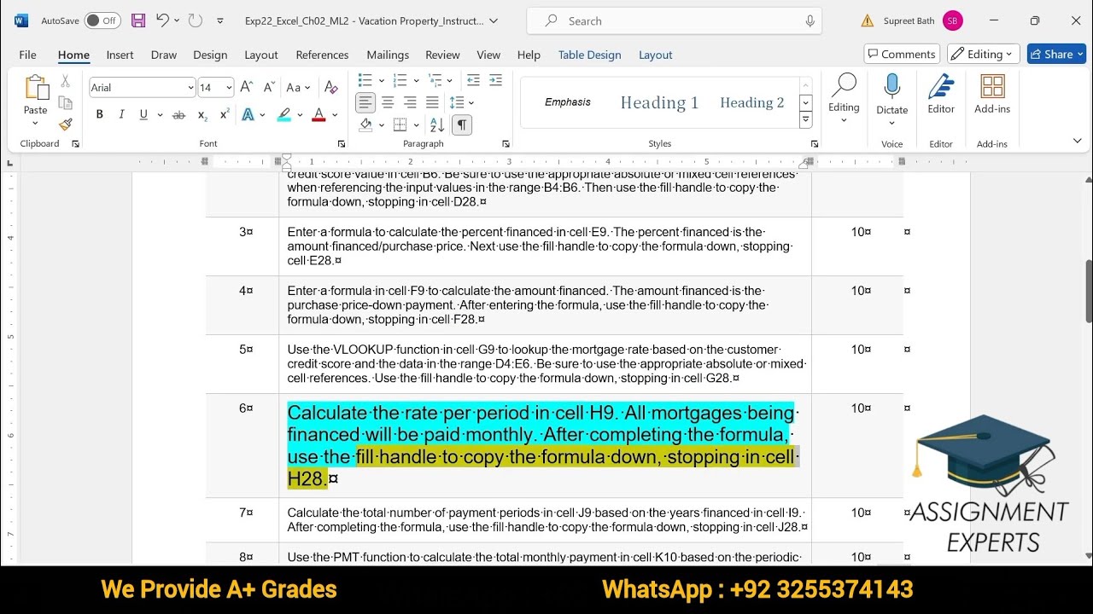The width and height of the screenshot is (1093, 614).
Task: Center the text
Action: pos(388,102)
